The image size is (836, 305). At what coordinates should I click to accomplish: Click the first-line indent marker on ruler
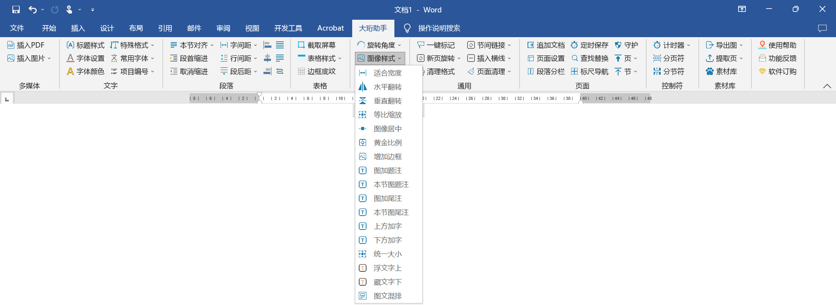tap(259, 94)
